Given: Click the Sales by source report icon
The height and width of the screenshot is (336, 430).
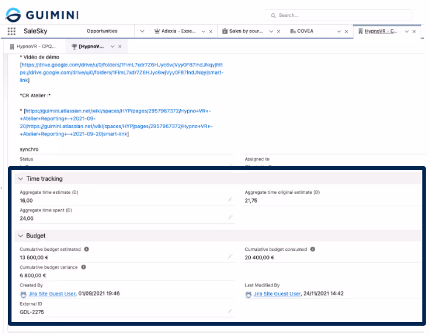Looking at the screenshot, I should [x=225, y=31].
